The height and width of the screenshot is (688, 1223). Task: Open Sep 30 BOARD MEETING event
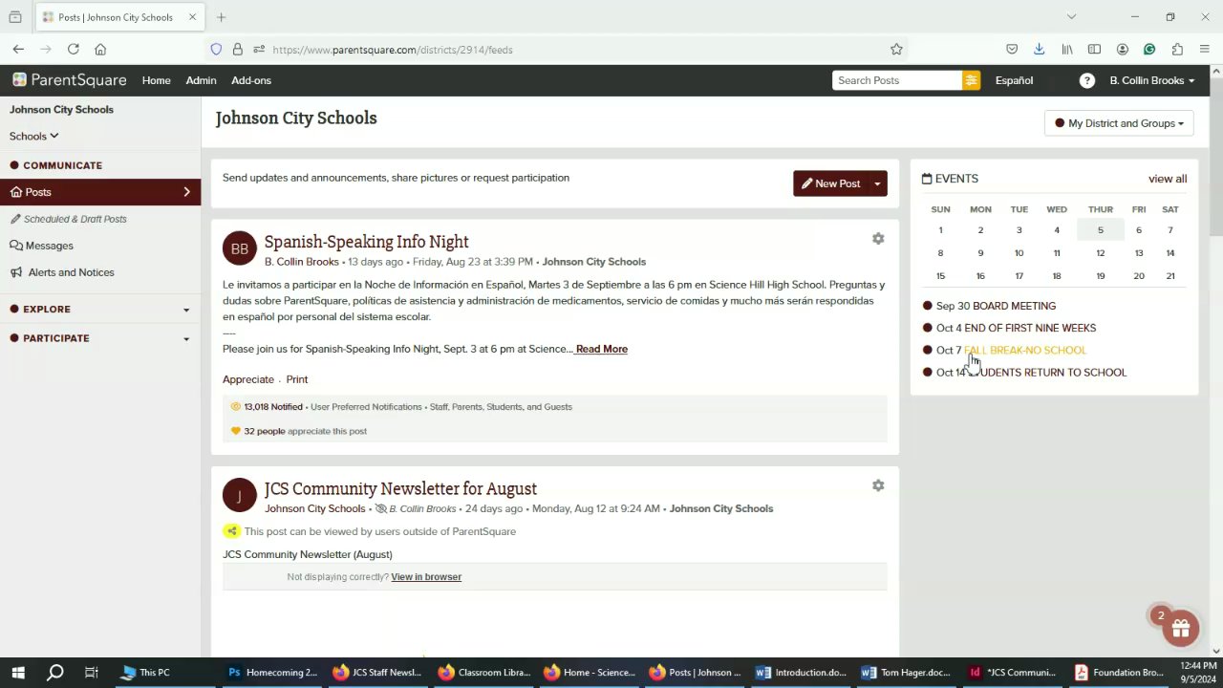pyautogui.click(x=996, y=306)
